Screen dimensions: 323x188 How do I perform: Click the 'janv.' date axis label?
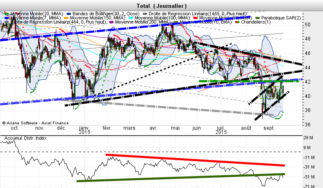pyautogui.click(x=84, y=128)
